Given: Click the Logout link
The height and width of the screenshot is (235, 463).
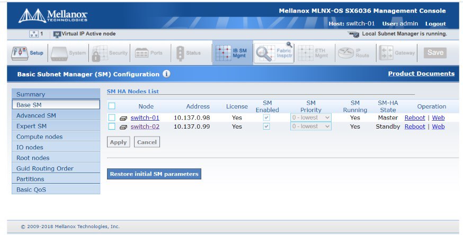Looking at the screenshot, I should [x=435, y=24].
